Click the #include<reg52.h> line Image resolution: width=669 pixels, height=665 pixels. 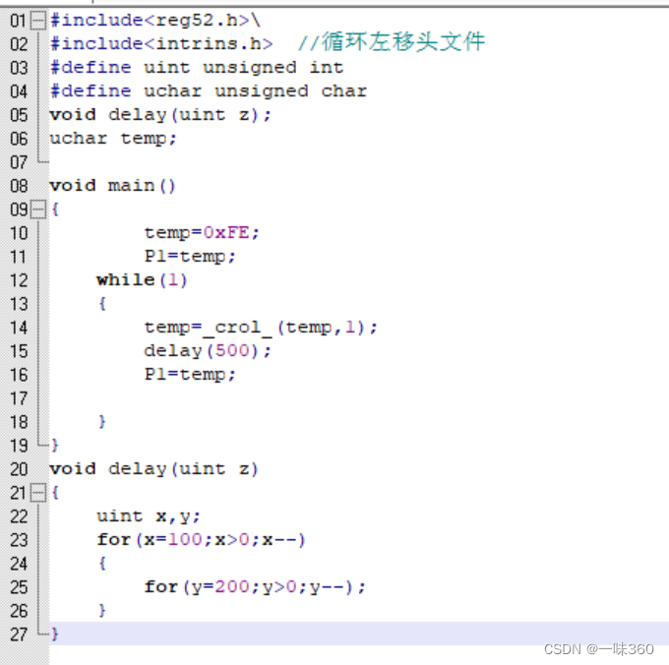click(155, 21)
